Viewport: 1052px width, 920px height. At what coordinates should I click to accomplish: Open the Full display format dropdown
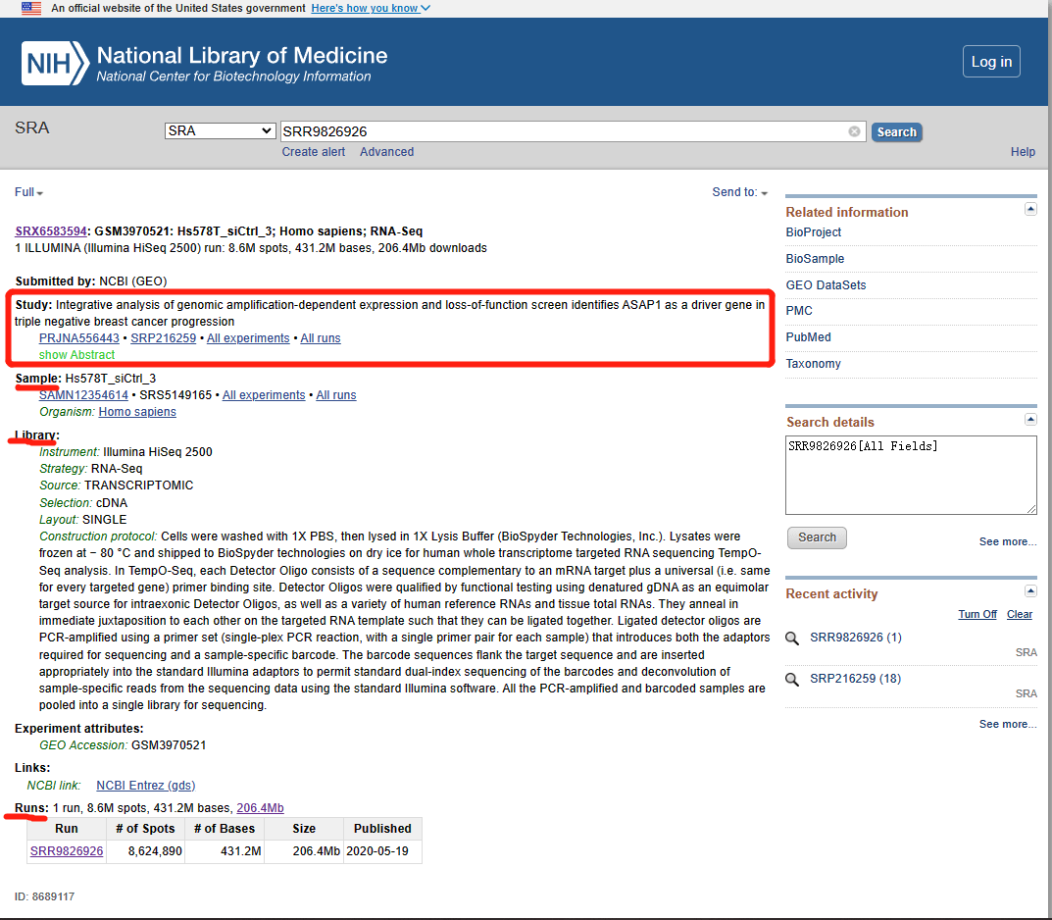pyautogui.click(x=28, y=192)
